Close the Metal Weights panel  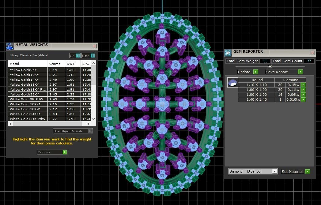tap(94, 46)
